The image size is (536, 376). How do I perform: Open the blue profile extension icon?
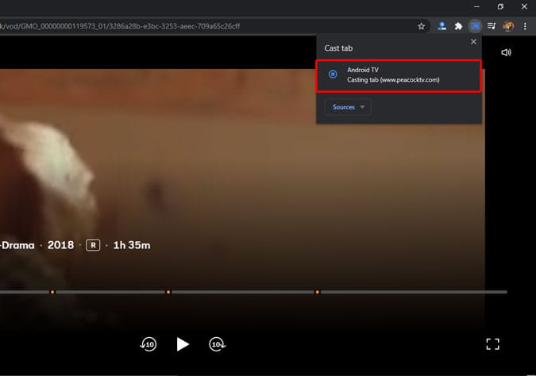coord(442,26)
